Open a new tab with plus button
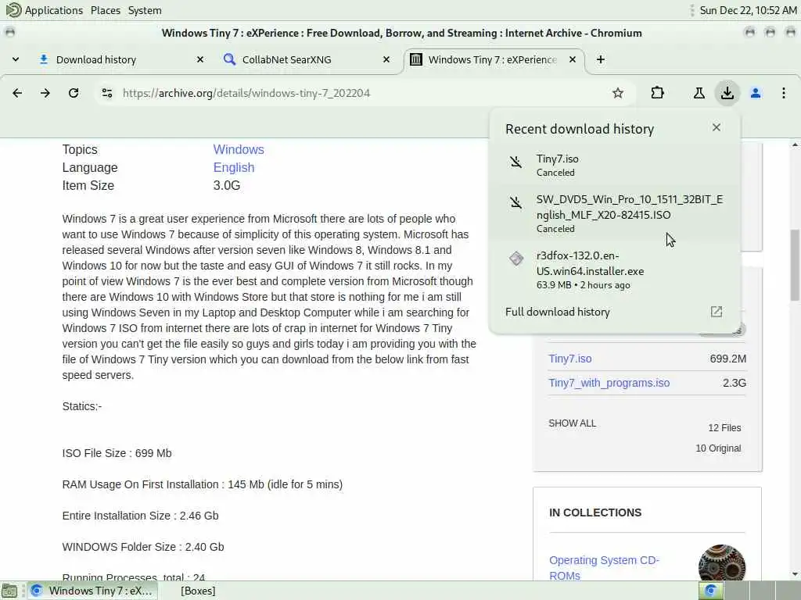The width and height of the screenshot is (801, 600). pyautogui.click(x=601, y=59)
